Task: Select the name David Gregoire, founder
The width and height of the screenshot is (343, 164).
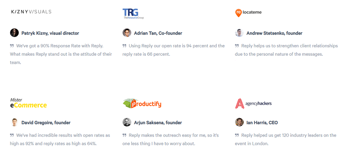Action: [x=46, y=123]
